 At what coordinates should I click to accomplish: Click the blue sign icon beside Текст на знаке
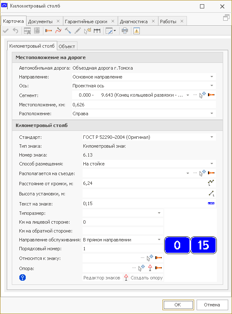pos(211,203)
